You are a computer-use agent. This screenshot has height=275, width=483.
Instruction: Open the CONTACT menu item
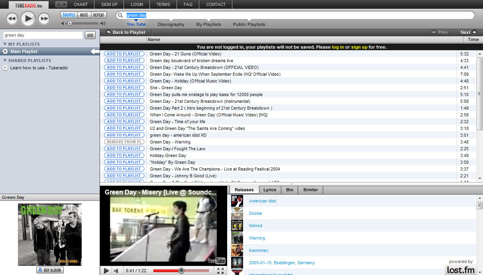click(216, 4)
